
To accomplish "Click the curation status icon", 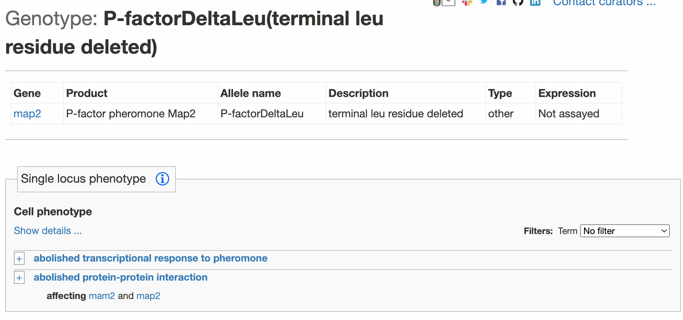I will [437, 3].
